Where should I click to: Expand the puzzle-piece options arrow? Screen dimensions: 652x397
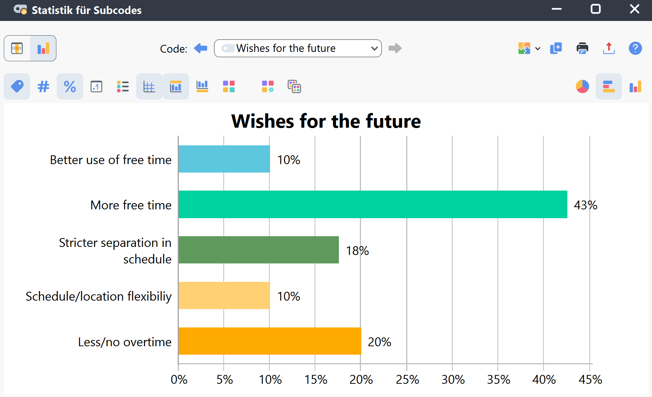coord(538,49)
